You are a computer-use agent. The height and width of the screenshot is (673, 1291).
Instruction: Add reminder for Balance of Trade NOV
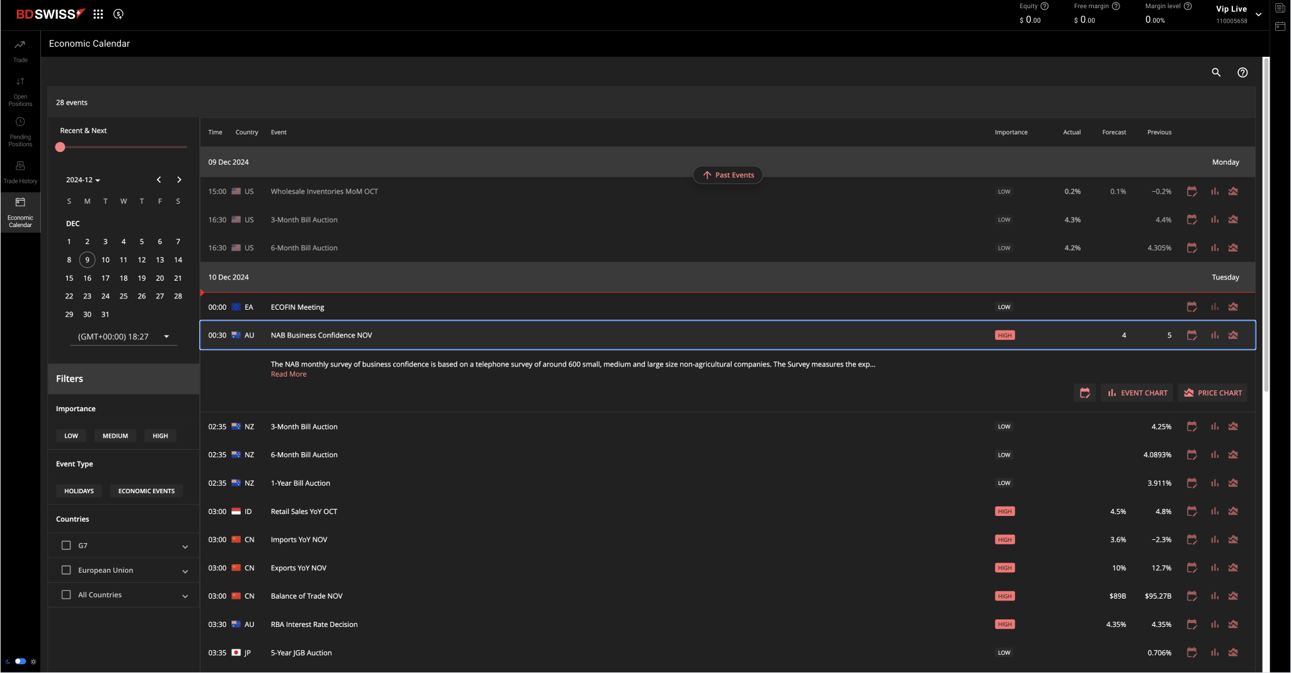pos(1191,596)
